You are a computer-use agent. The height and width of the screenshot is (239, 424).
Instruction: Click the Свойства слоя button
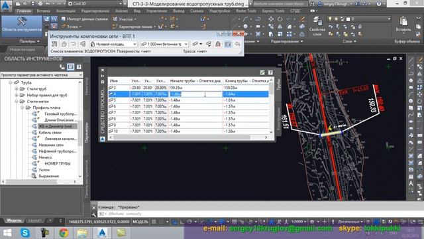(317, 25)
